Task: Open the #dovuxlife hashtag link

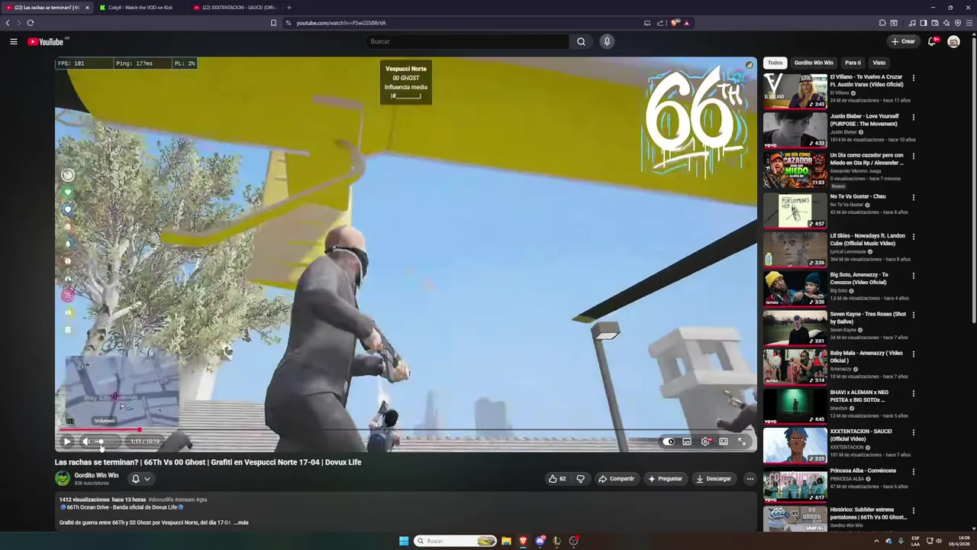Action: click(x=160, y=500)
